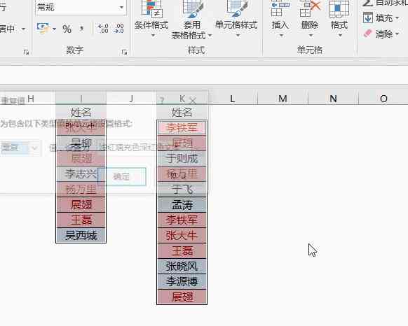Expand the arrow below 删除
The height and width of the screenshot is (326, 408).
click(x=310, y=35)
